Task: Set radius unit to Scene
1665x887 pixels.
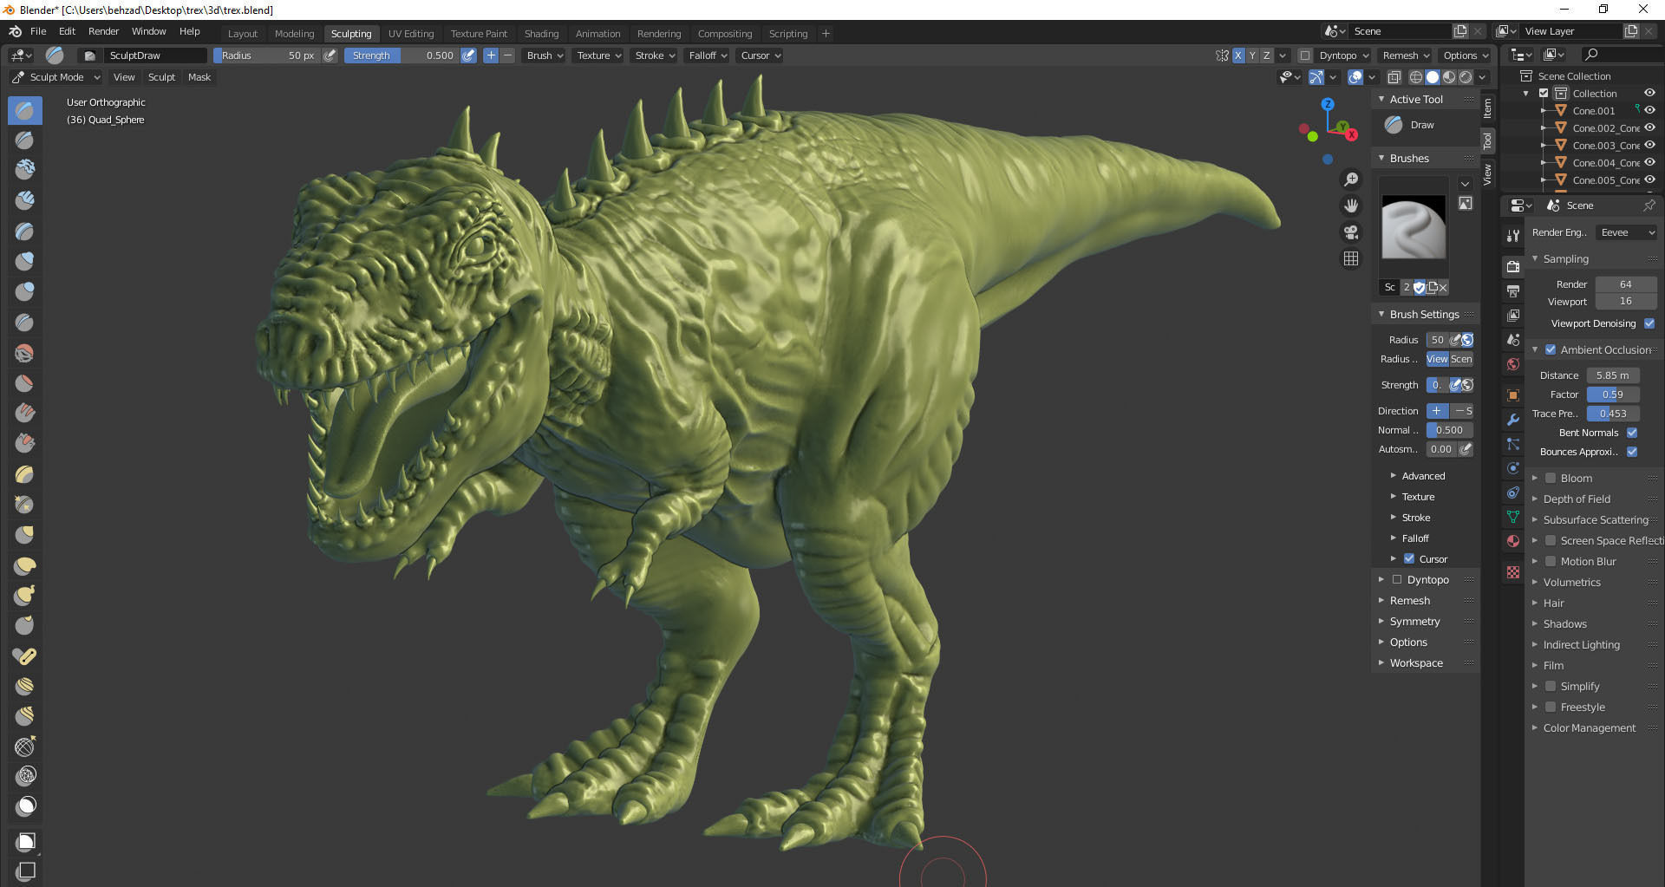Action: (x=1461, y=359)
